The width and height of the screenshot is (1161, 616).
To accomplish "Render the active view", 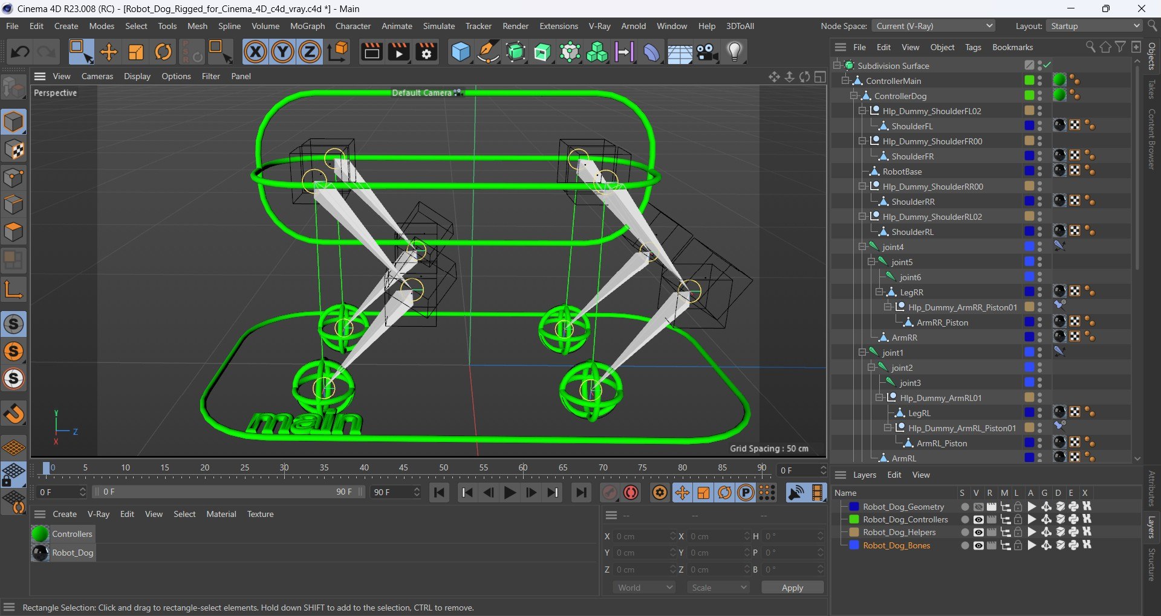I will click(371, 52).
